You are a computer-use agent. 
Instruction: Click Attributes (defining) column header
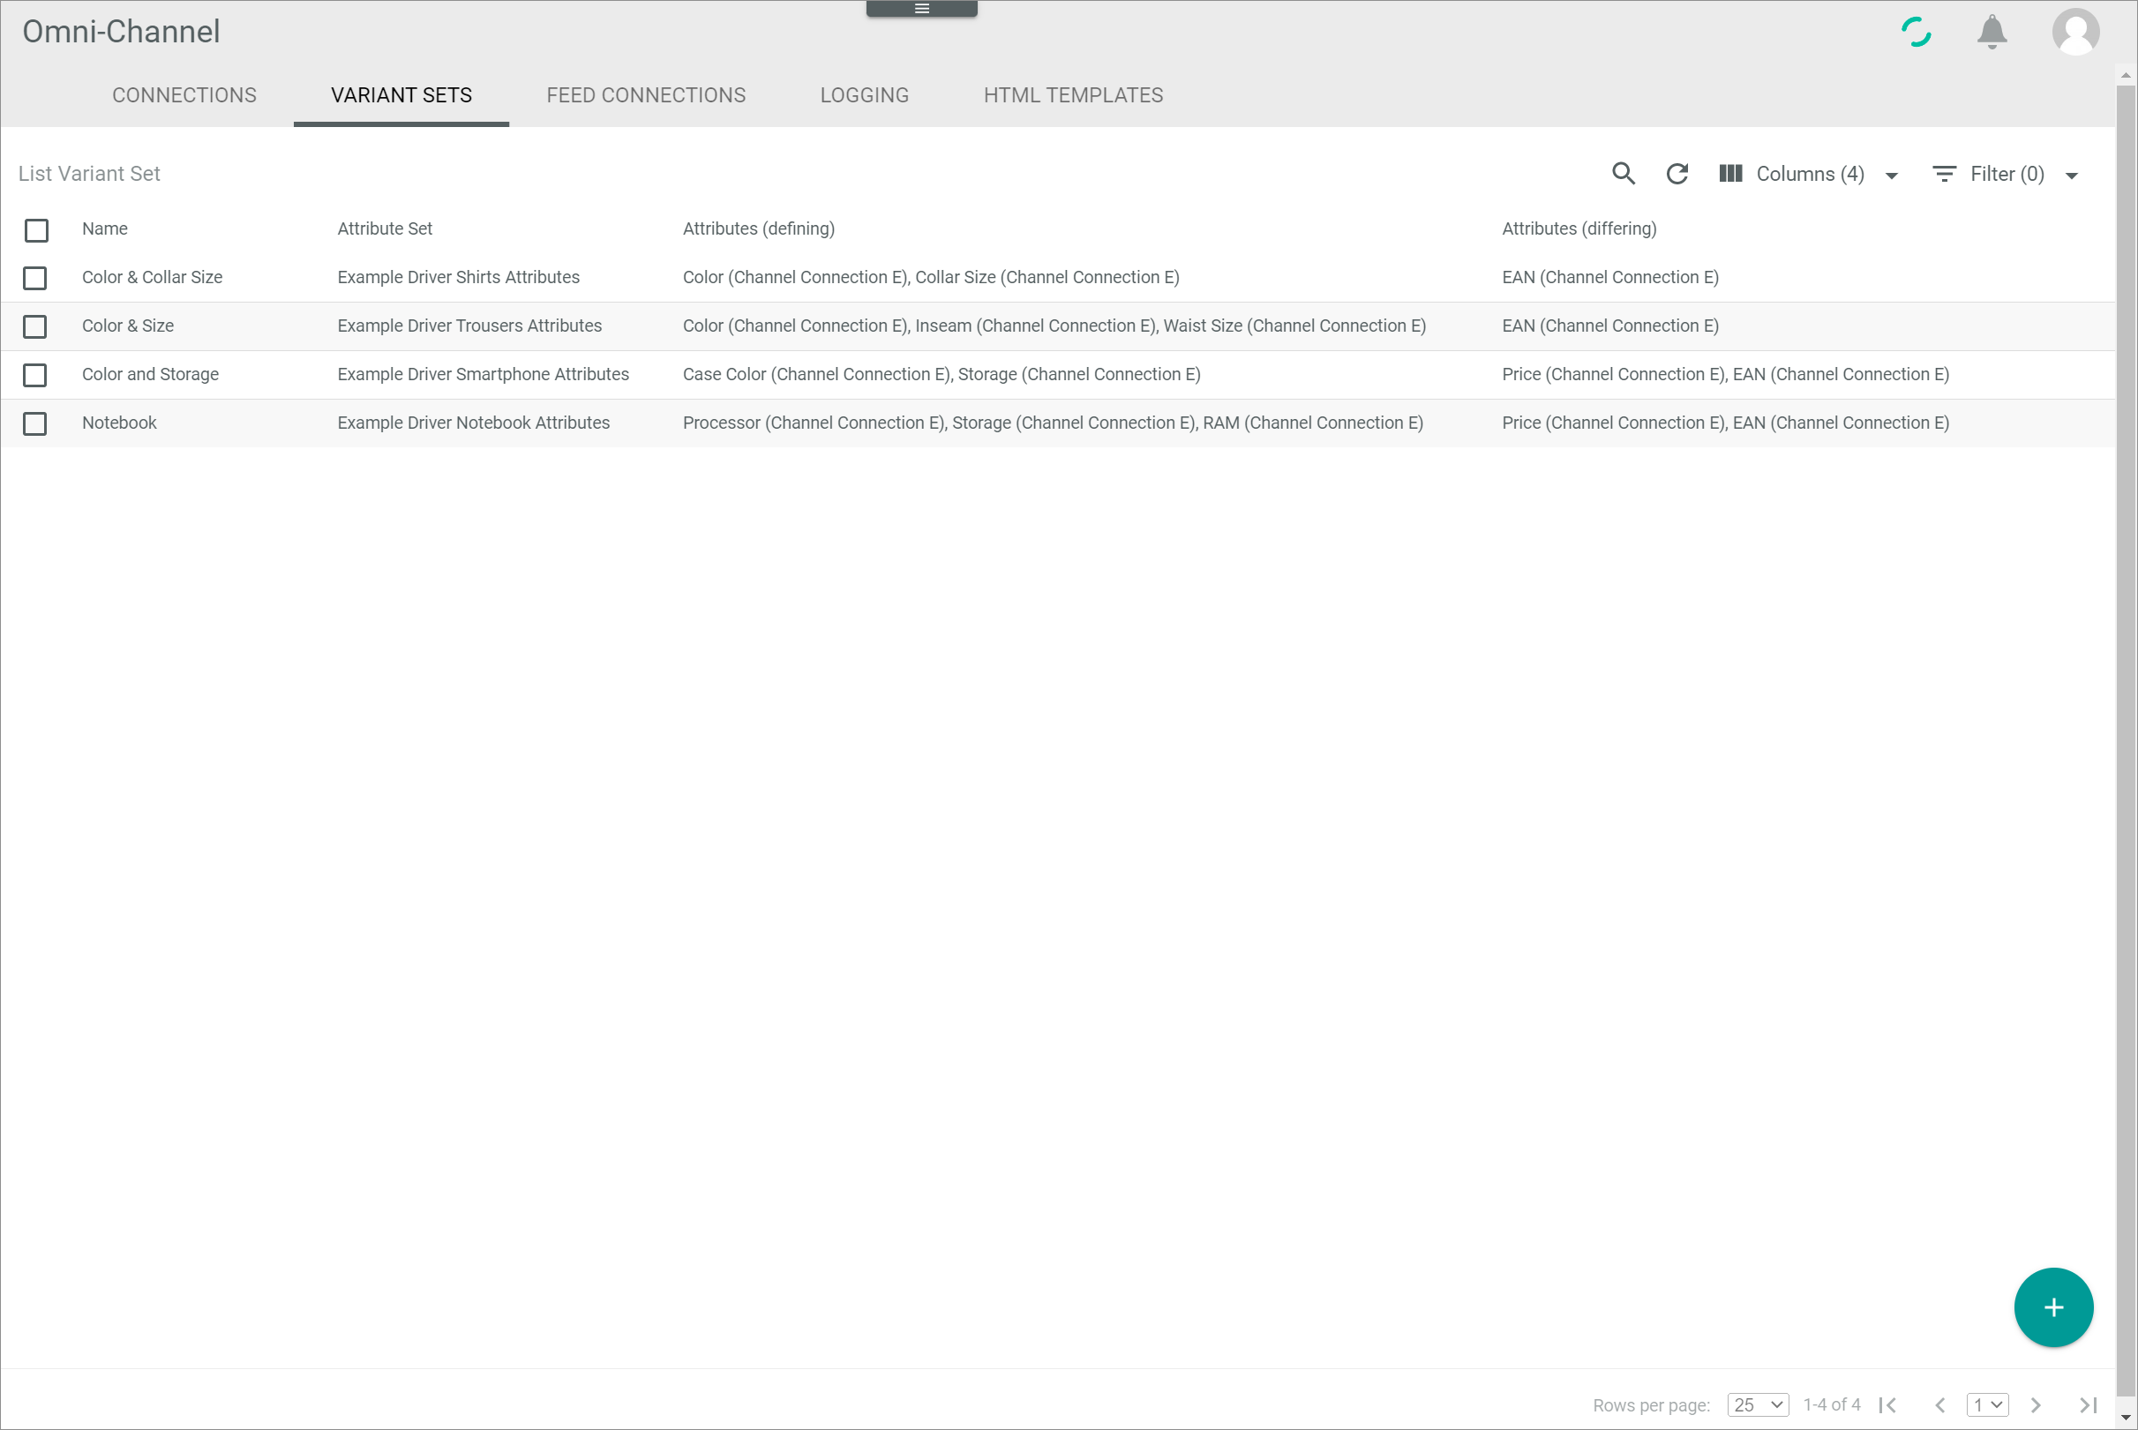point(758,228)
